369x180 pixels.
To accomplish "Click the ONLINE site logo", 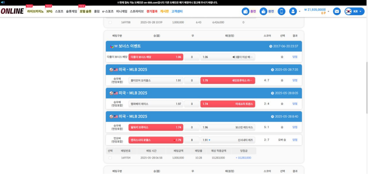I will pos(12,11).
